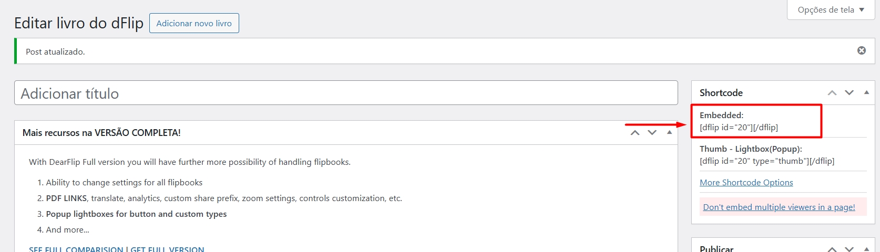880x252 pixels.
Task: Move the Shortcode panel down
Action: [x=849, y=93]
